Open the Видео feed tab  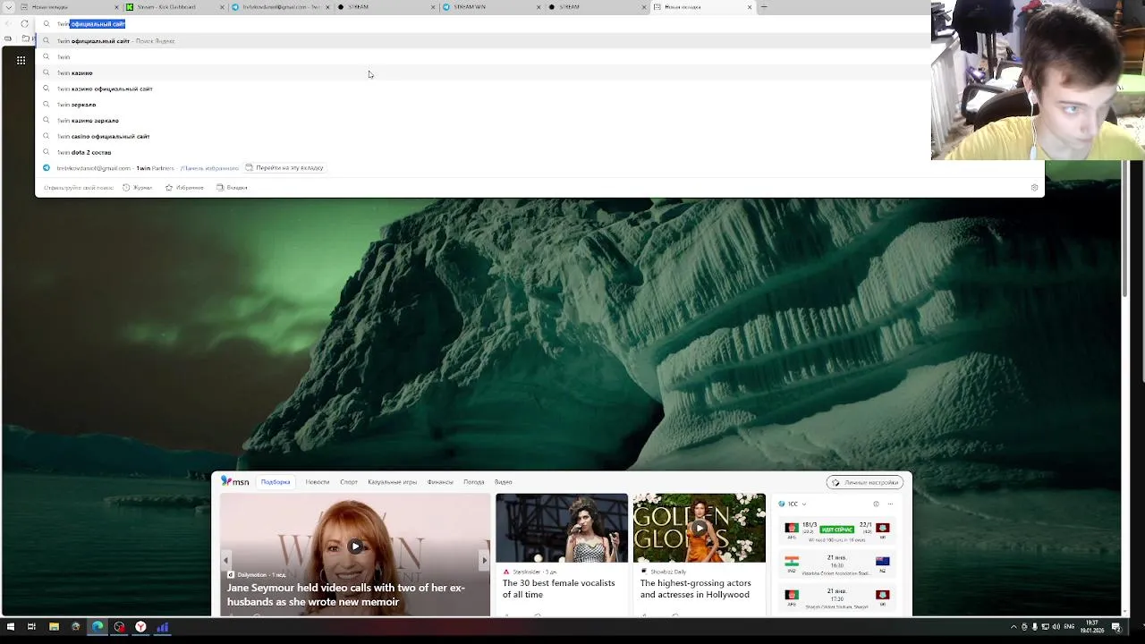tap(504, 482)
